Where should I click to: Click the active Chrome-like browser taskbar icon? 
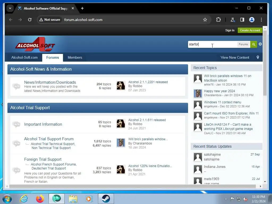(57, 199)
